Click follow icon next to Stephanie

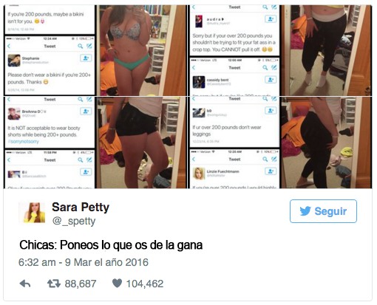click(86, 58)
